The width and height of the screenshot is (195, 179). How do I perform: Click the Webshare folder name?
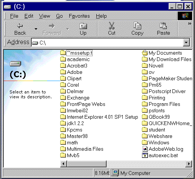tap(160, 136)
